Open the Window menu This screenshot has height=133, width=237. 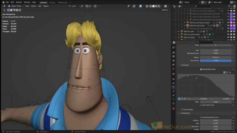point(27,2)
